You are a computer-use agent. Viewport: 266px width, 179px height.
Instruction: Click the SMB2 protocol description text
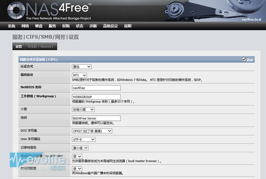[x=137, y=80]
